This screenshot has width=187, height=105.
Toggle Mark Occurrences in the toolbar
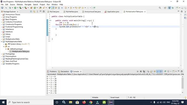[x=53, y=8]
